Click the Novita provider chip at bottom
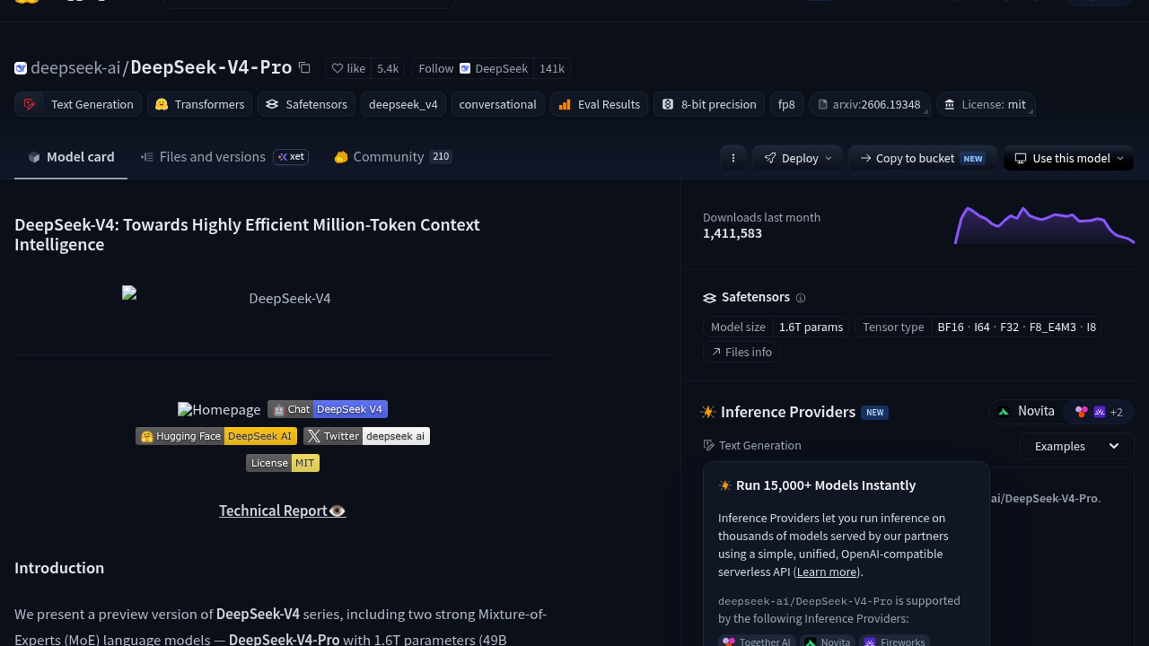 point(828,641)
